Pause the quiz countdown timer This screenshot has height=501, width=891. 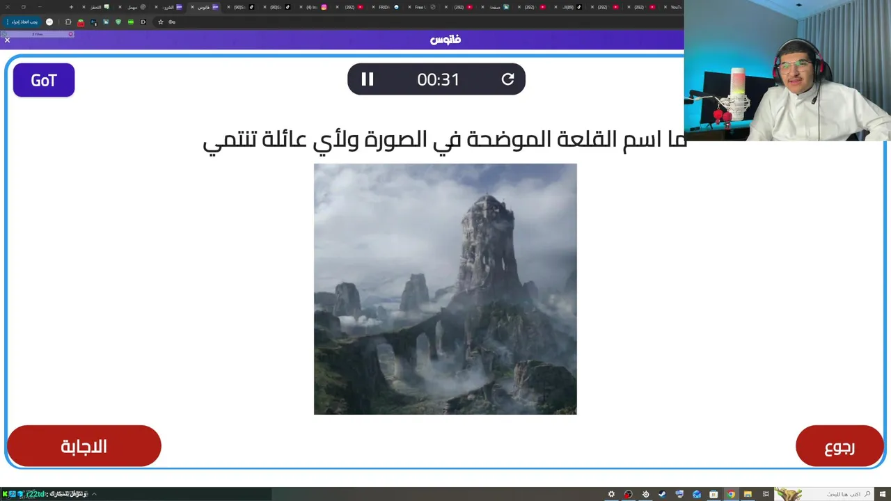point(368,79)
